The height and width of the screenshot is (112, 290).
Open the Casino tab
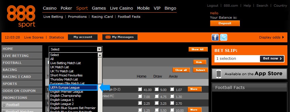[x=50, y=8]
